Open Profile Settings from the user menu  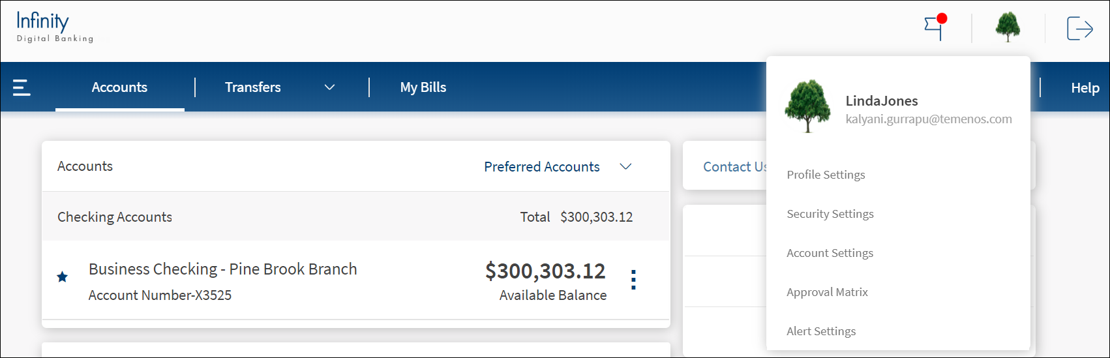pos(826,175)
